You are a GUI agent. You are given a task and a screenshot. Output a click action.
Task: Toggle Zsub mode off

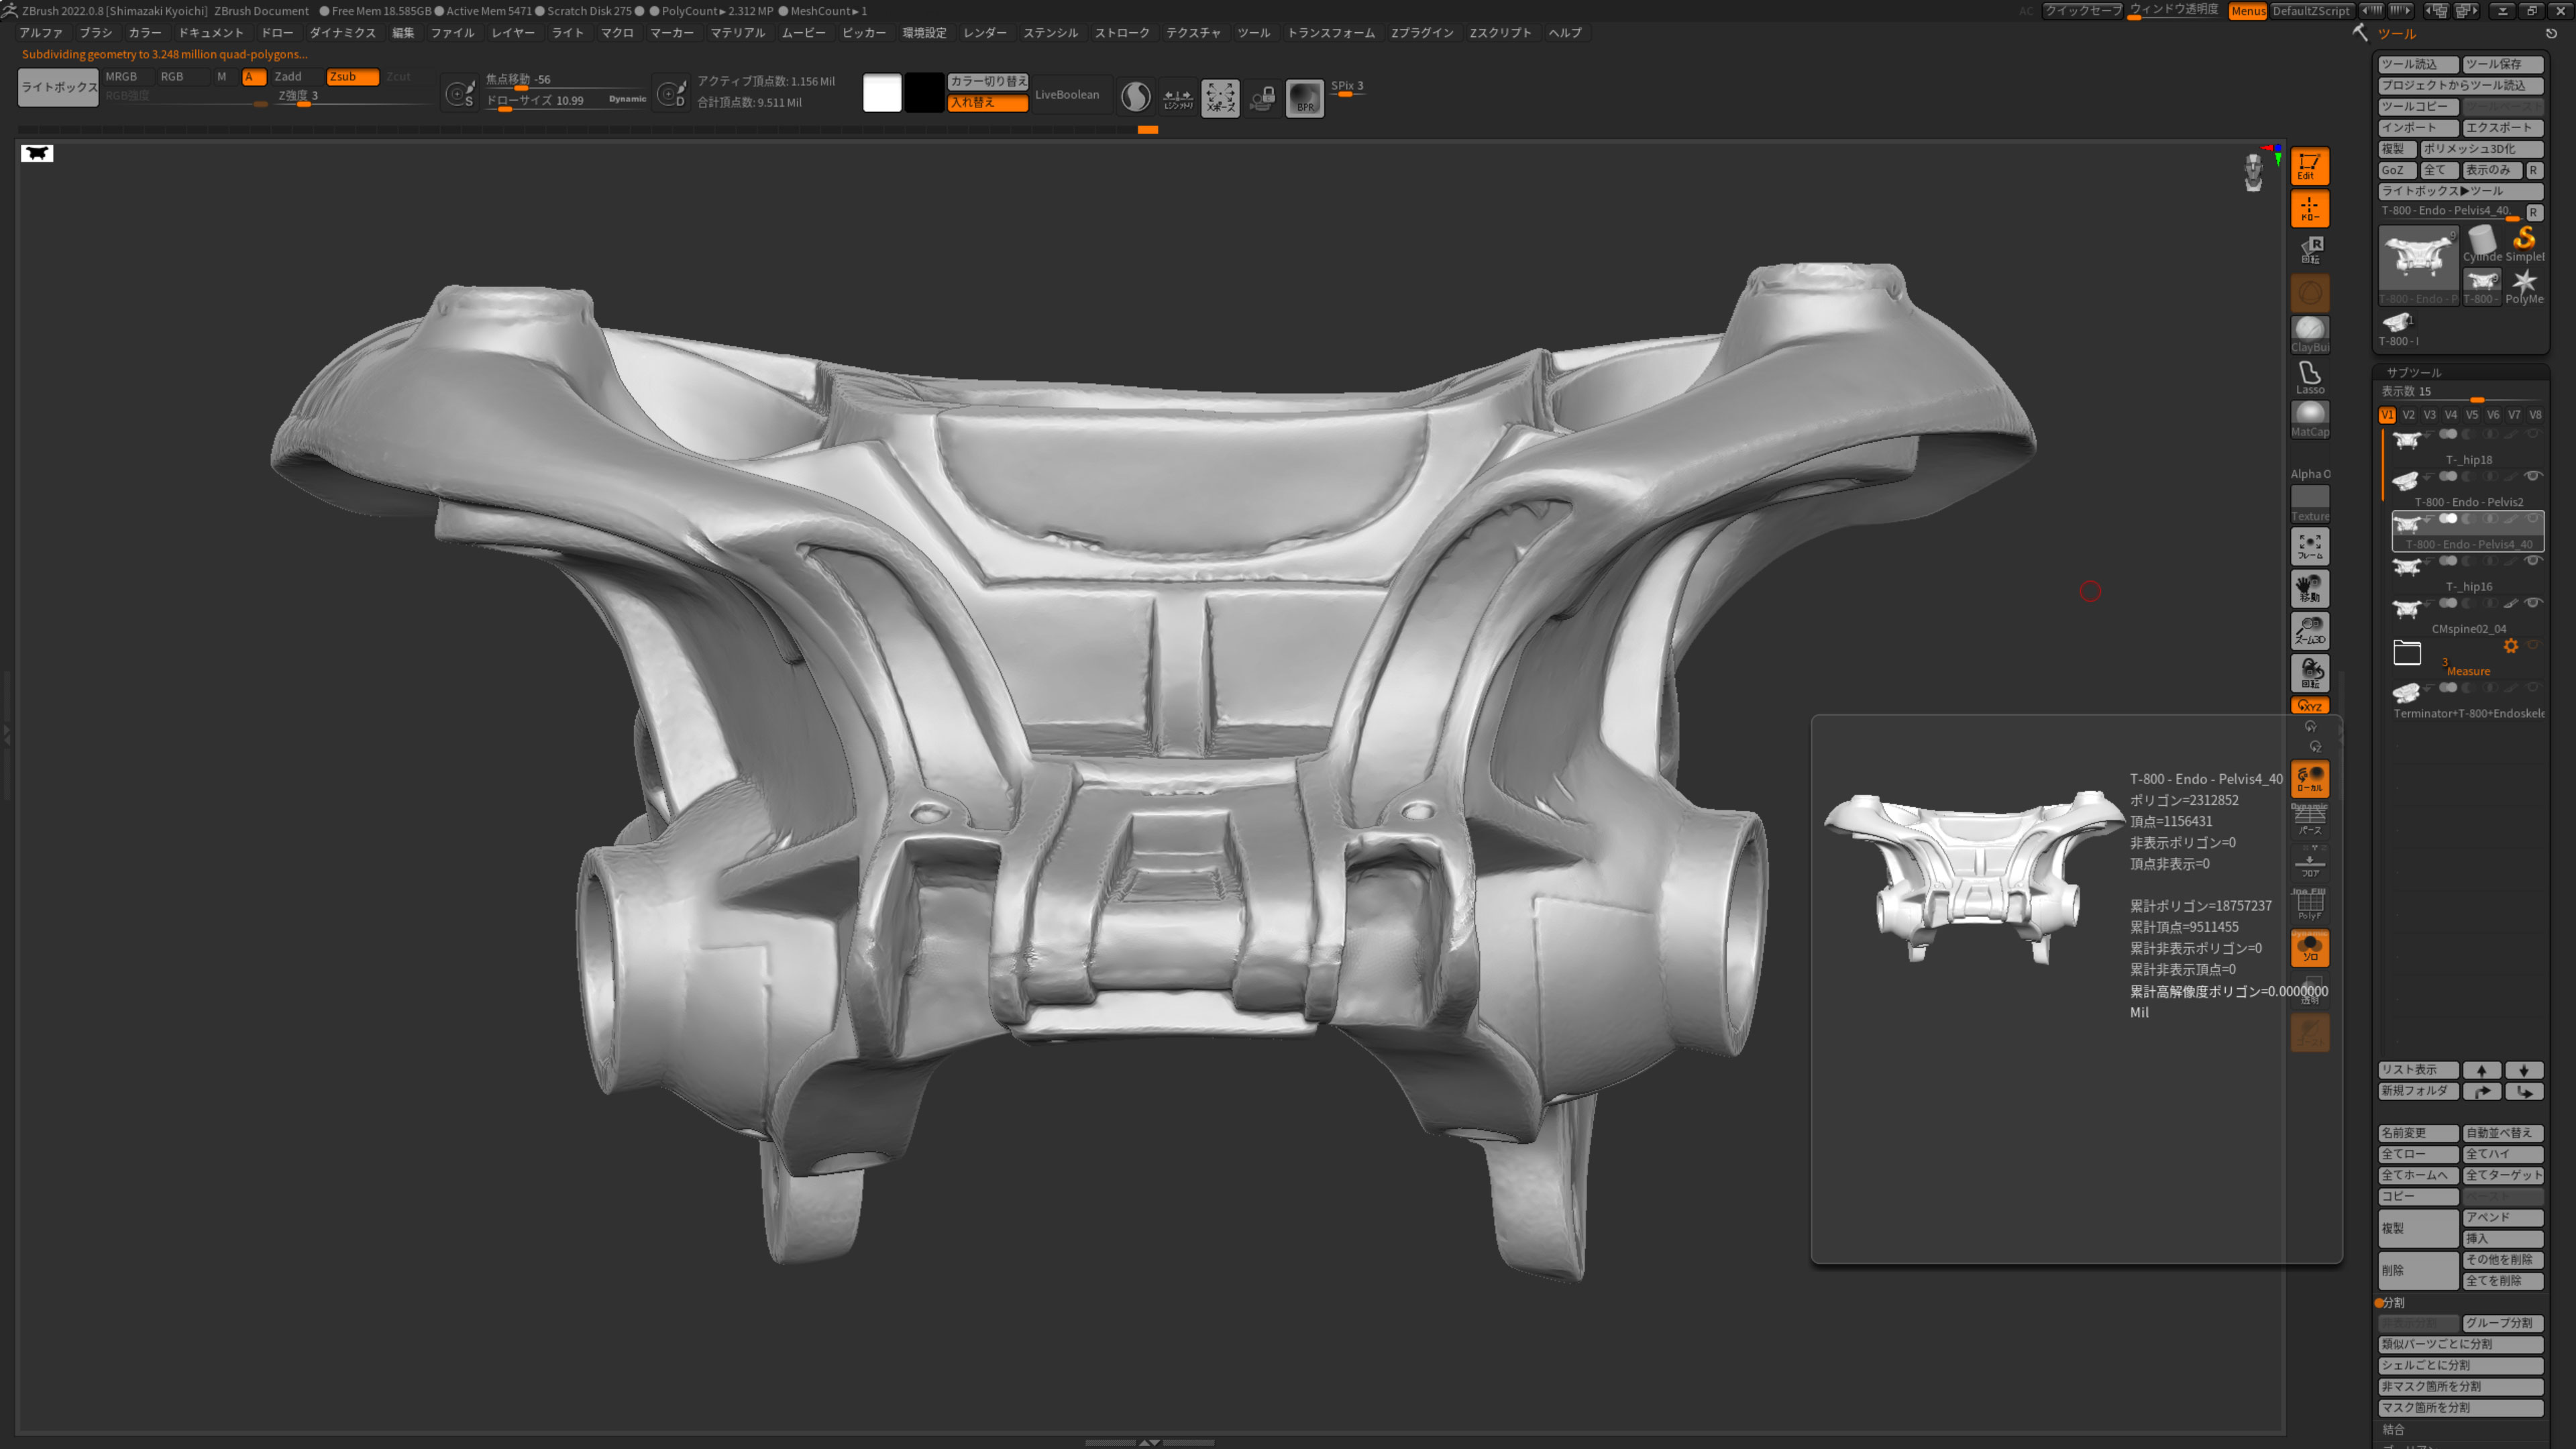pyautogui.click(x=353, y=77)
